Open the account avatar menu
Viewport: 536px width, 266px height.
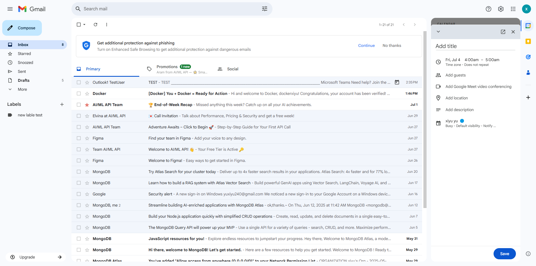pos(527,9)
